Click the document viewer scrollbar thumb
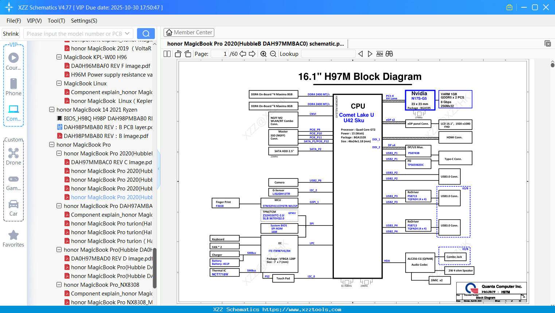Image resolution: width=555 pixels, height=313 pixels. [x=552, y=65]
